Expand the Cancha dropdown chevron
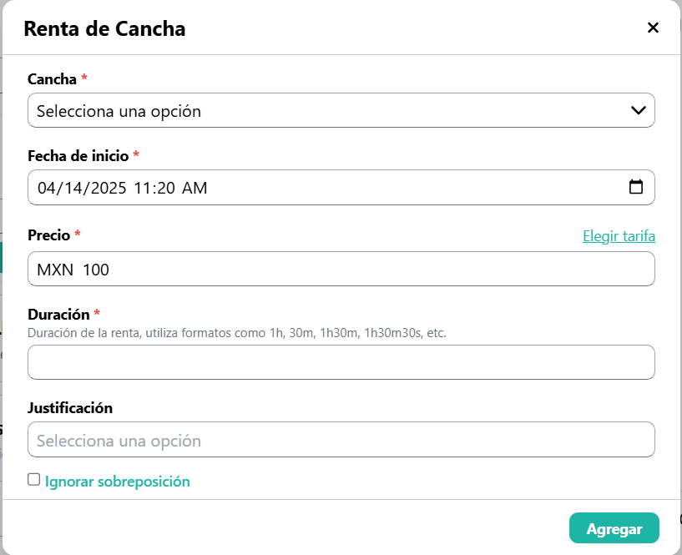682x555 pixels. point(639,110)
